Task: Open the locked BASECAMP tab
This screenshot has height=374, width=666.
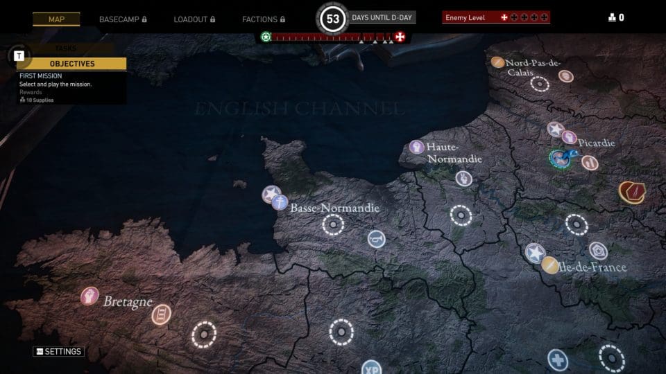Action: (122, 19)
